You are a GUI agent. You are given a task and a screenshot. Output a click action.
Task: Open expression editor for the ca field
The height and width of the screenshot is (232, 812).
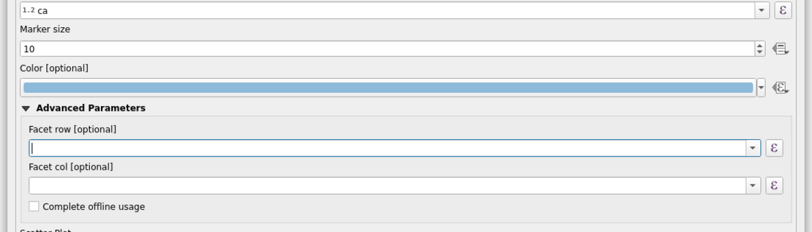pyautogui.click(x=783, y=10)
